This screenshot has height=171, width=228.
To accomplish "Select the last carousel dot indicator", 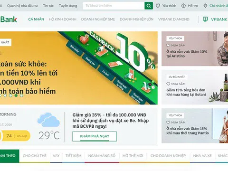I will [21, 95].
